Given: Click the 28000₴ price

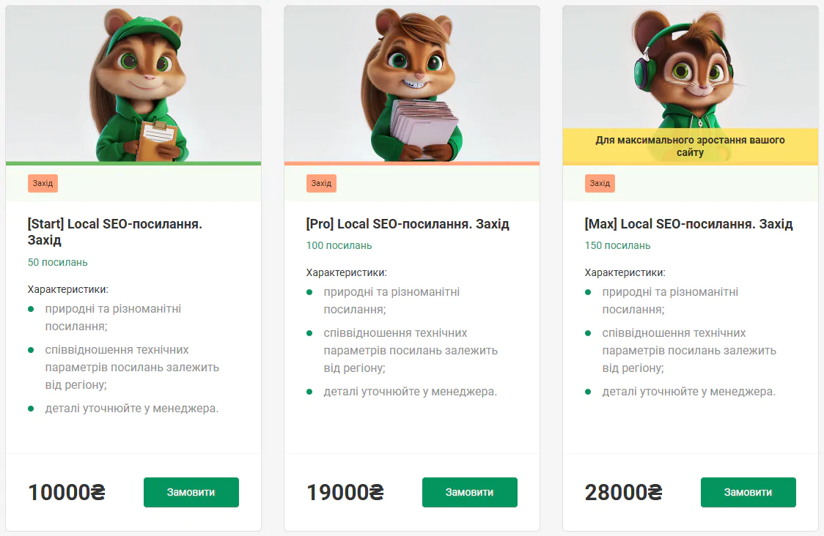Looking at the screenshot, I should point(624,493).
